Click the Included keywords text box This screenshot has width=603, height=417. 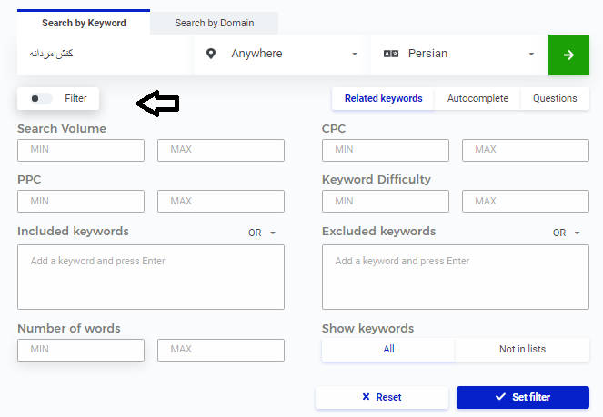tap(151, 277)
